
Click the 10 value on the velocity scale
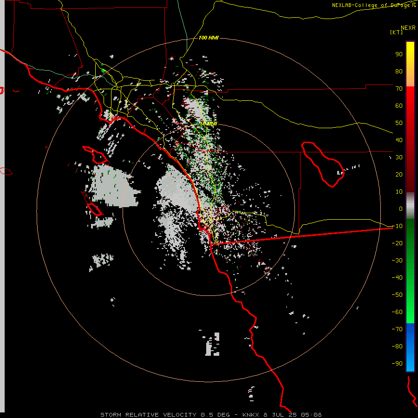[x=399, y=192]
